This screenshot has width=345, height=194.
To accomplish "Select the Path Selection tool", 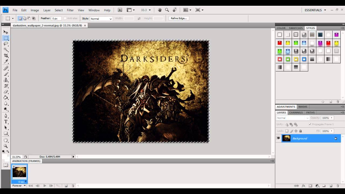I will click(6, 128).
